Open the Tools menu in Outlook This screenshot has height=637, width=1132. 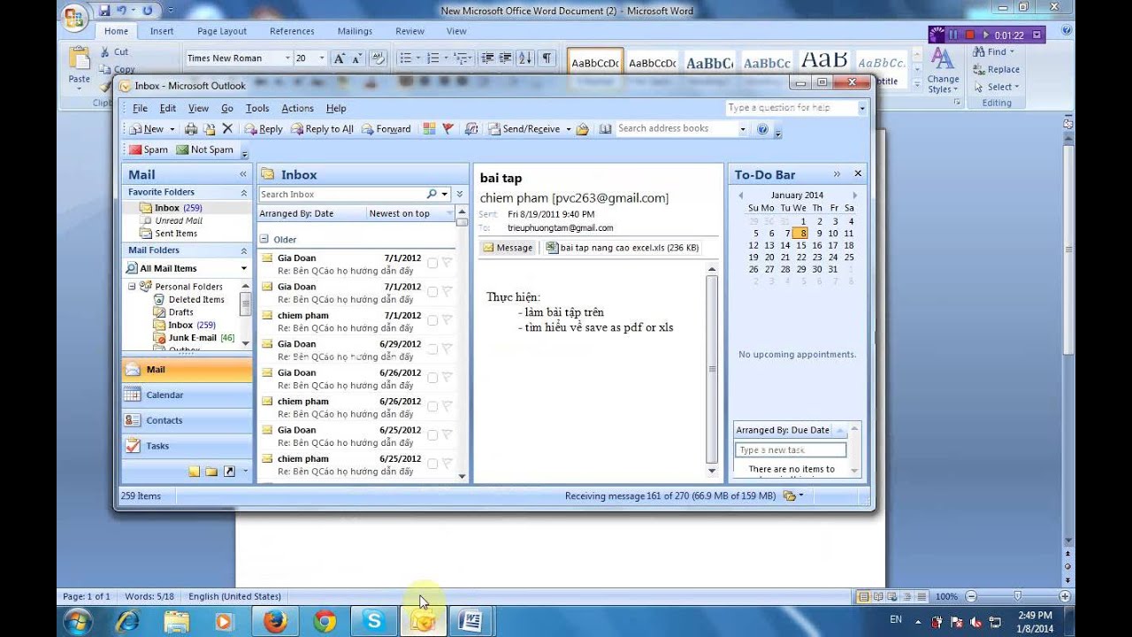point(257,108)
